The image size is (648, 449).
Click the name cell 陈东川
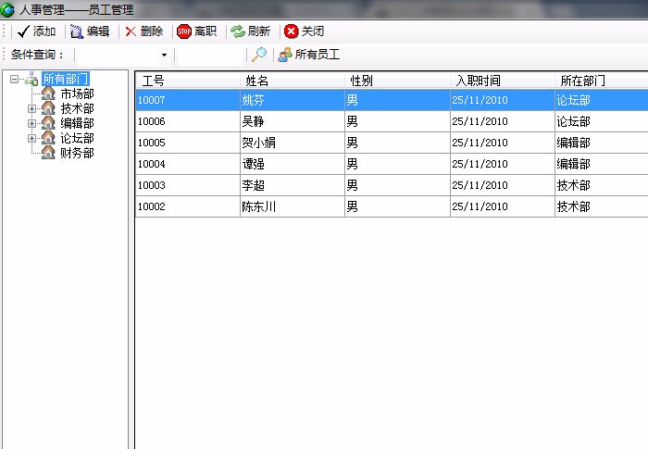coord(293,206)
